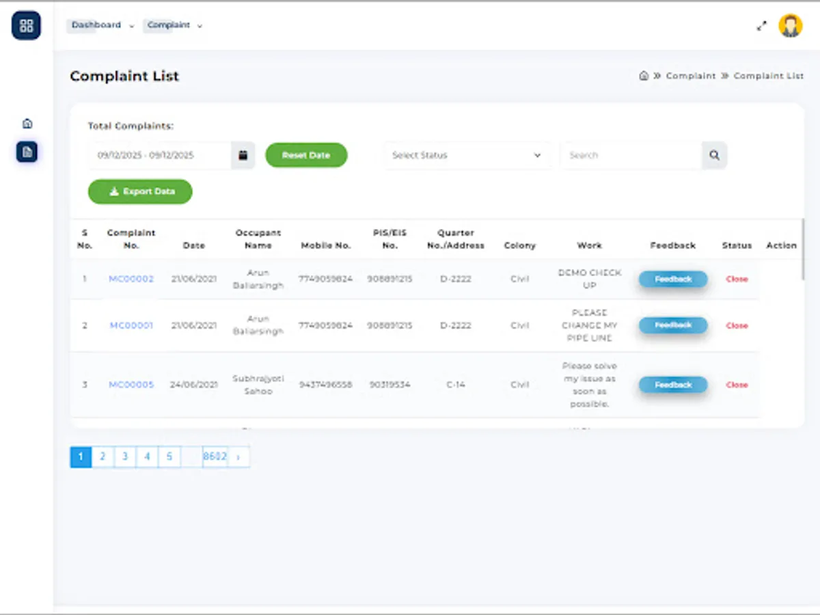
Task: Expand the Complaint chevron dropdown
Action: [199, 25]
